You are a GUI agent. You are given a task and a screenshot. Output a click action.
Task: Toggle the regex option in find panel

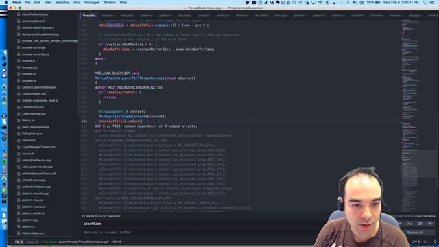pos(400,224)
